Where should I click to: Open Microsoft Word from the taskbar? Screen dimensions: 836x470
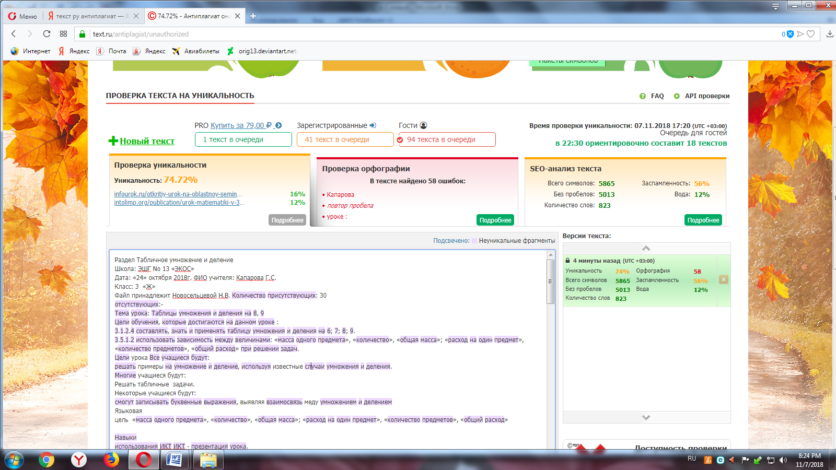tap(176, 460)
